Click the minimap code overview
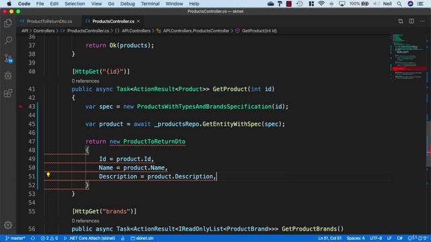Image resolution: width=431 pixels, height=242 pixels. tap(408, 56)
